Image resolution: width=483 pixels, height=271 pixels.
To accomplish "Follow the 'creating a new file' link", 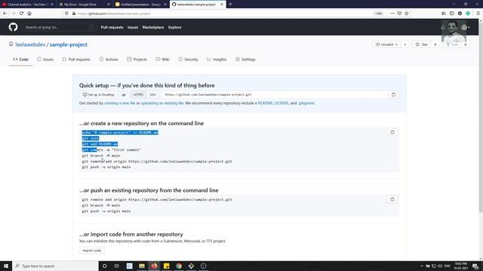I will (119, 103).
